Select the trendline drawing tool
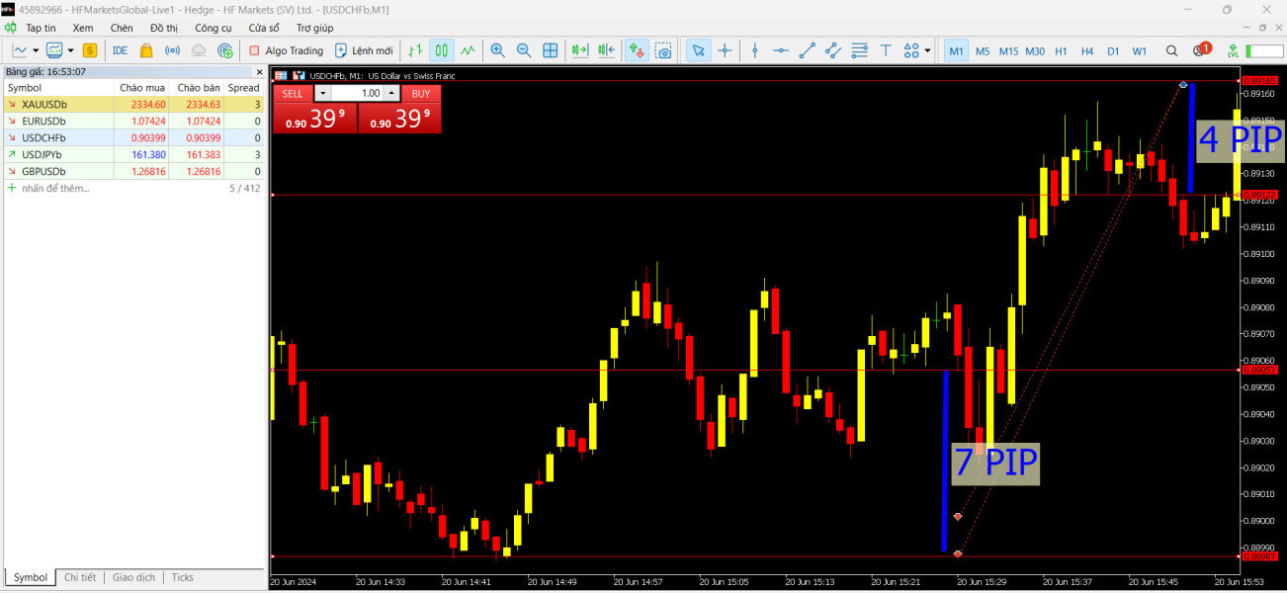The image size is (1287, 593). click(x=808, y=50)
